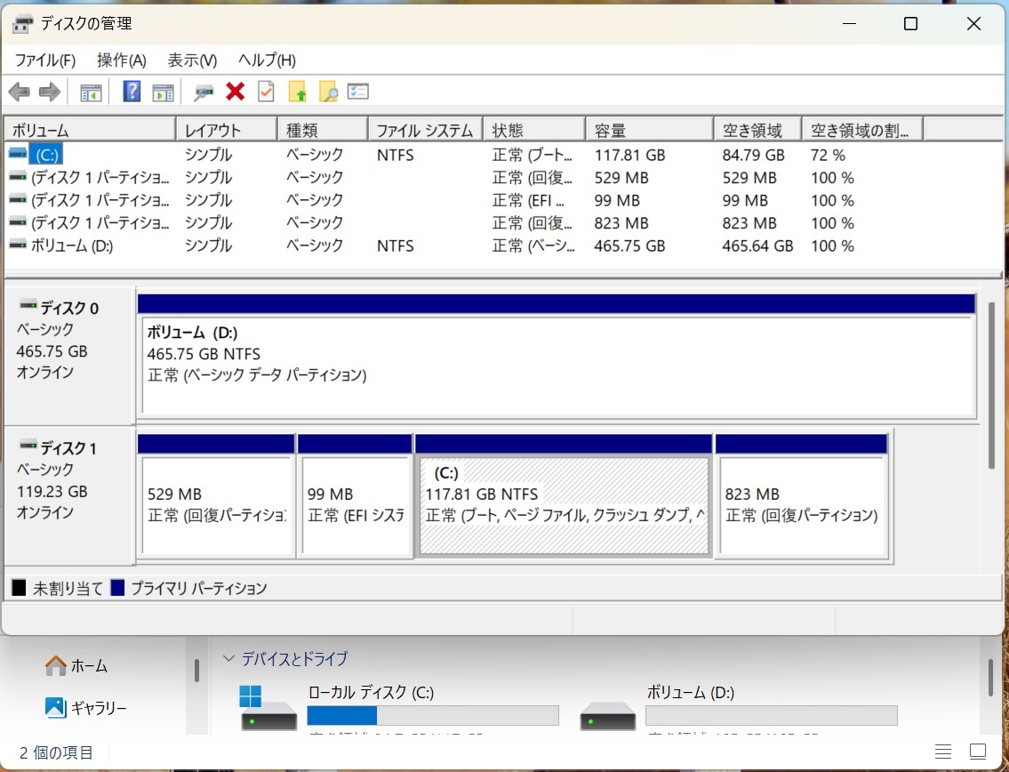Image resolution: width=1009 pixels, height=772 pixels.
Task: Toggle the action pane show/hide icon
Action: (163, 92)
